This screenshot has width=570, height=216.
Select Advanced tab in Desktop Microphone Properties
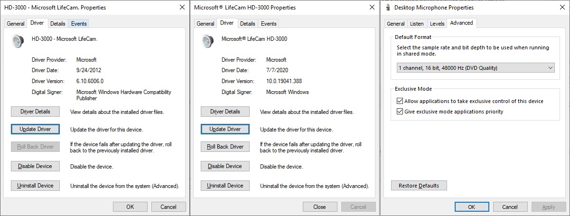461,23
